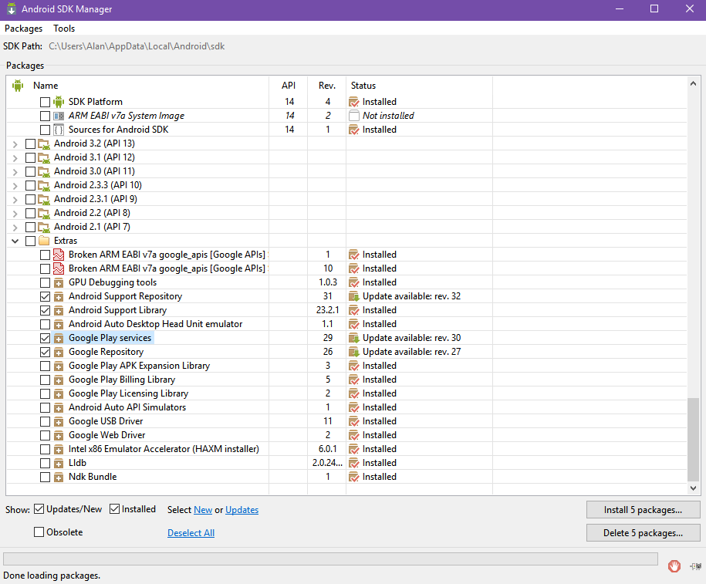This screenshot has height=584, width=706.
Task: Check the GPU Debugging tools package
Action: (45, 283)
